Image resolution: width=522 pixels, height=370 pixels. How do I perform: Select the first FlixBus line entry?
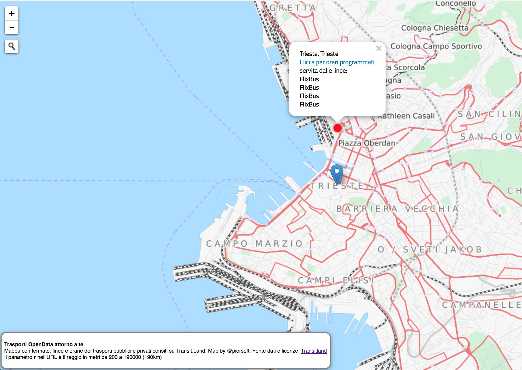click(x=309, y=79)
